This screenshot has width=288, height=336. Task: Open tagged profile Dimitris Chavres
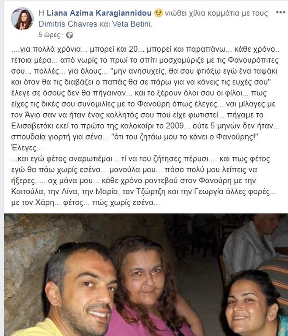click(68, 24)
